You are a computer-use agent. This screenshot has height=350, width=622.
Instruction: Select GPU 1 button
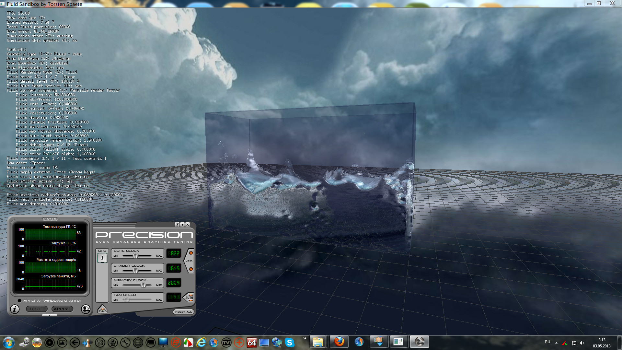(x=102, y=258)
